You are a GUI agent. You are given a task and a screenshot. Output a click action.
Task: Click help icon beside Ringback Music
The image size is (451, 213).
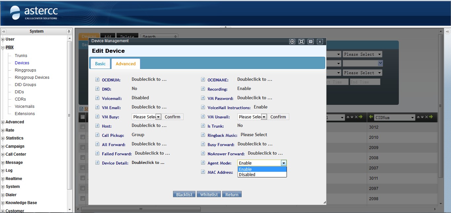click(203, 135)
